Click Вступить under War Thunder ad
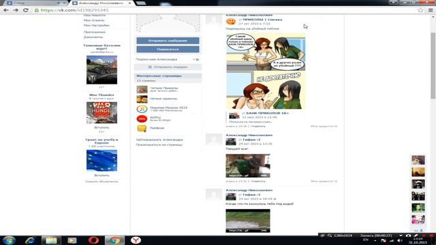 (x=102, y=127)
